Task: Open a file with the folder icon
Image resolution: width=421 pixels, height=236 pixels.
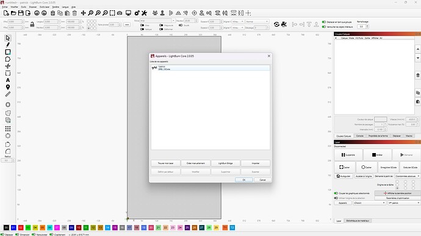Action: click(x=13, y=13)
